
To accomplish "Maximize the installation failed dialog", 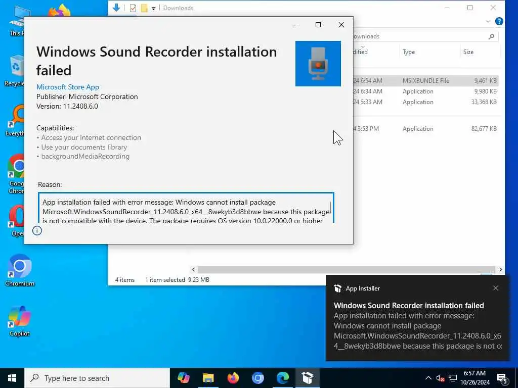I will click(318, 25).
